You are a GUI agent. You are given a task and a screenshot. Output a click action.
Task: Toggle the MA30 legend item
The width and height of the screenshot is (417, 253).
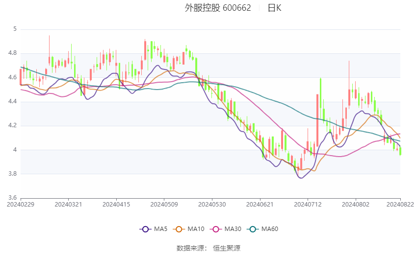click(x=226, y=229)
